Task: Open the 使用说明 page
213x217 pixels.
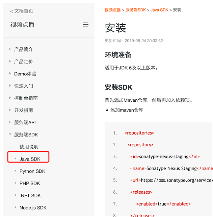Action: coord(29,147)
